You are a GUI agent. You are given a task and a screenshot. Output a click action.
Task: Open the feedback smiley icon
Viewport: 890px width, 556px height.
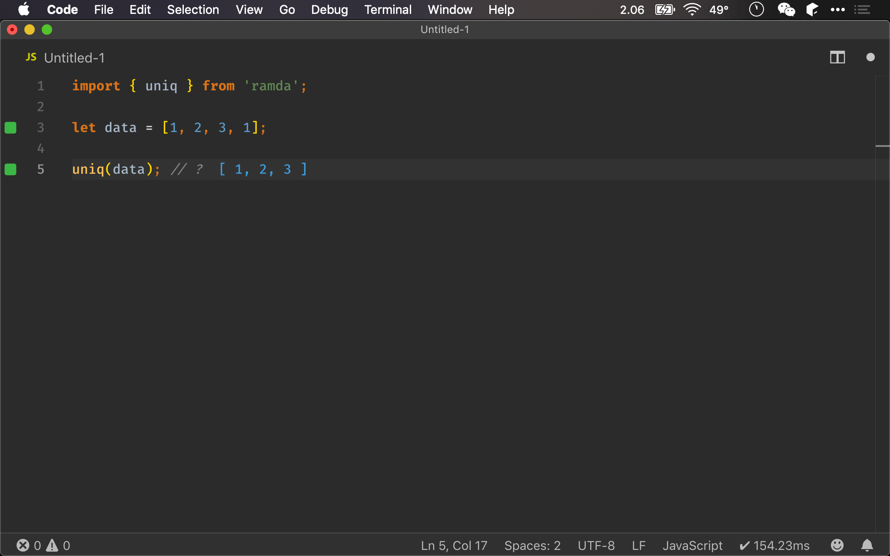pos(837,545)
